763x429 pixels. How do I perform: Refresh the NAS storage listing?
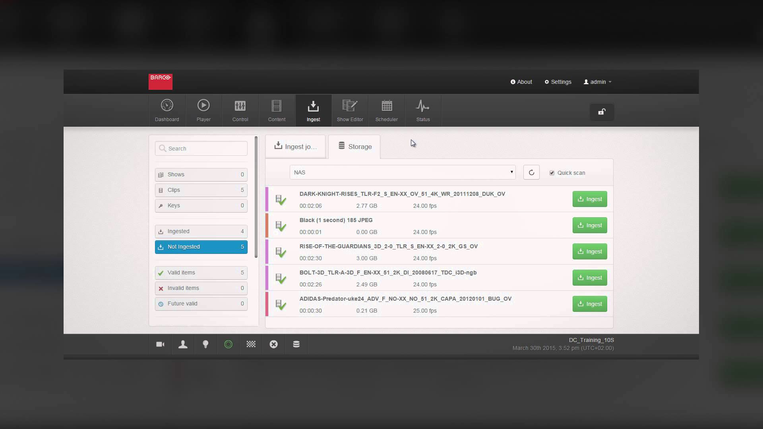click(x=531, y=172)
